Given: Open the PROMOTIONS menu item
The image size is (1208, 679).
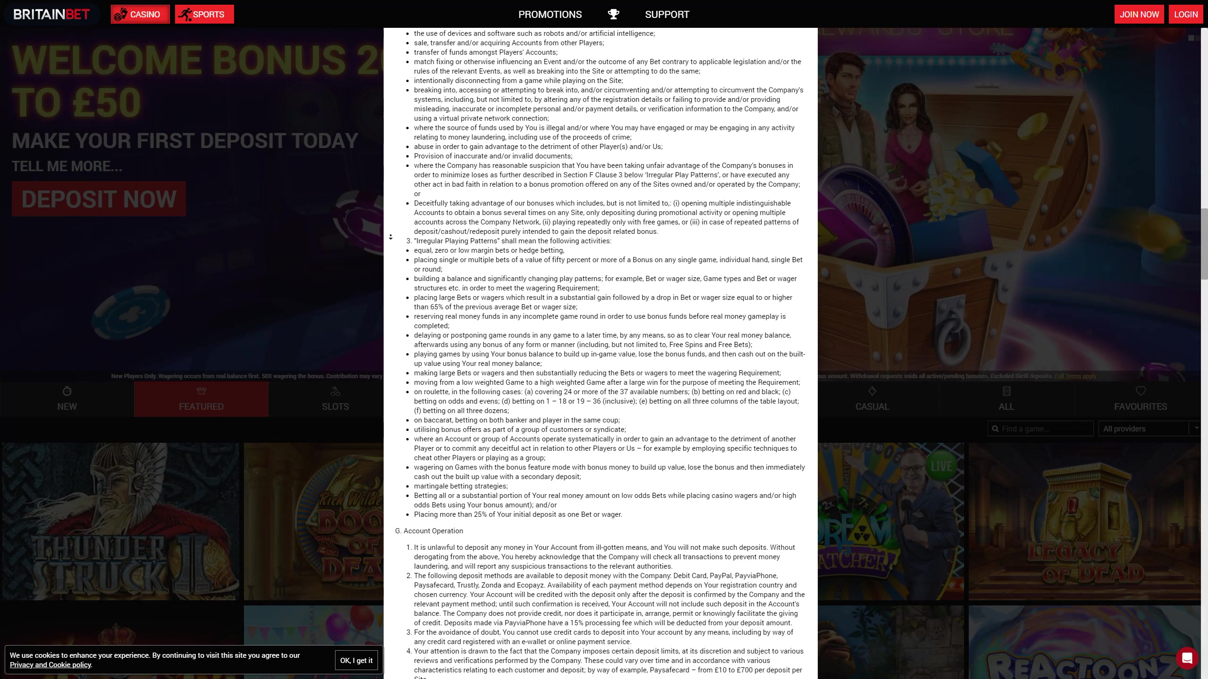Looking at the screenshot, I should click(x=550, y=14).
